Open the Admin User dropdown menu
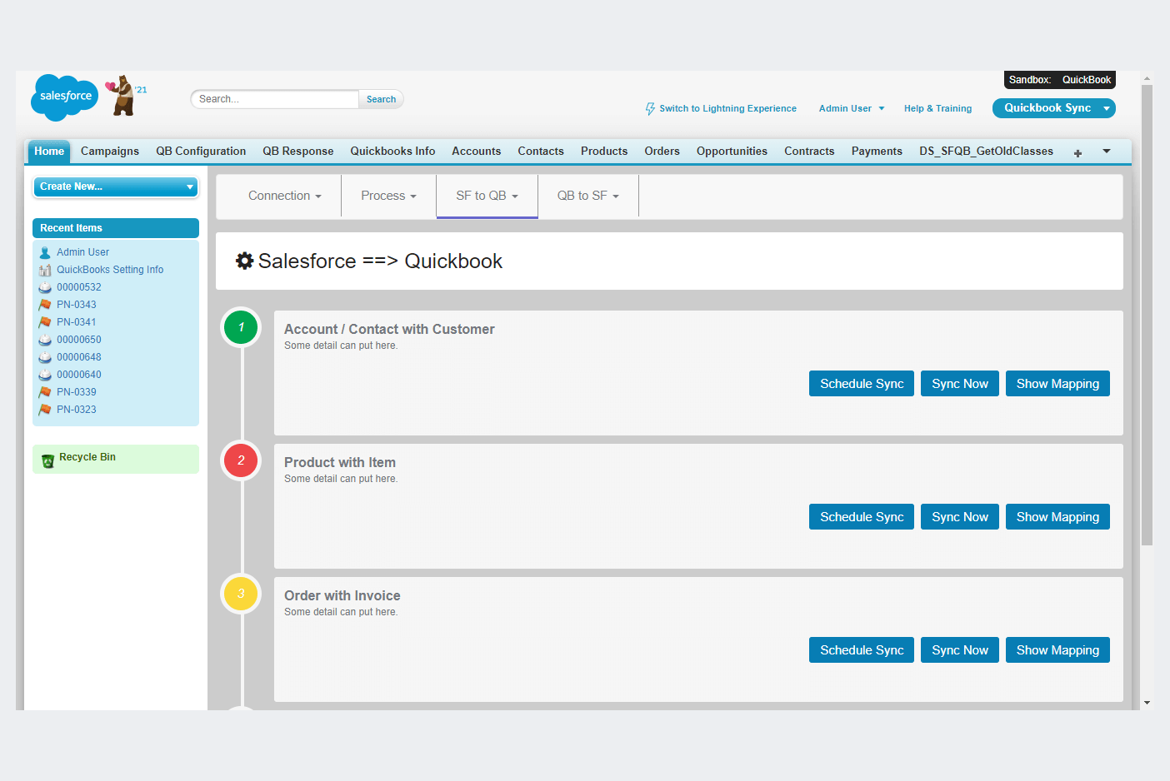Screen dimensions: 1170x781 pyautogui.click(x=851, y=109)
